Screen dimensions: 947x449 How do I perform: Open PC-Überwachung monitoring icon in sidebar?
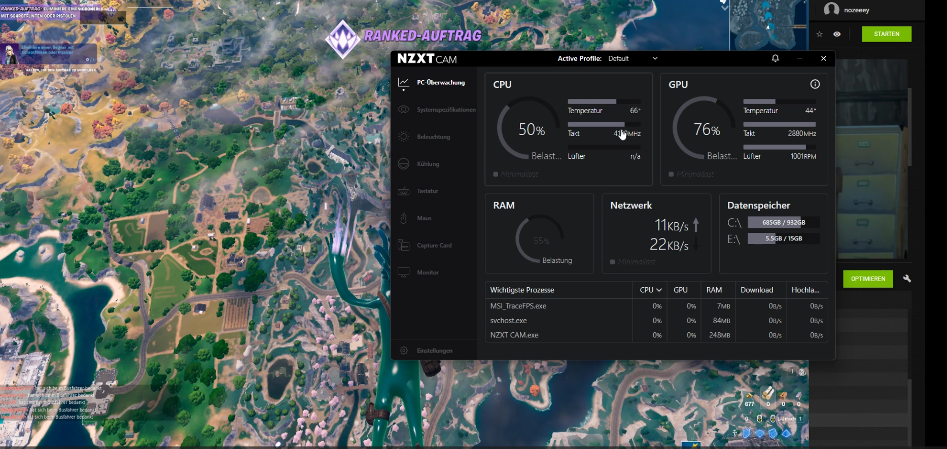(x=404, y=82)
